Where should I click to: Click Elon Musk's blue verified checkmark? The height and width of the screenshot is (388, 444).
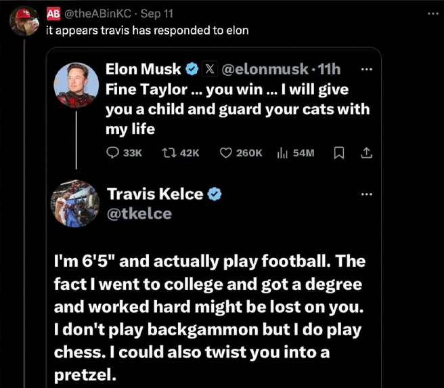click(192, 68)
